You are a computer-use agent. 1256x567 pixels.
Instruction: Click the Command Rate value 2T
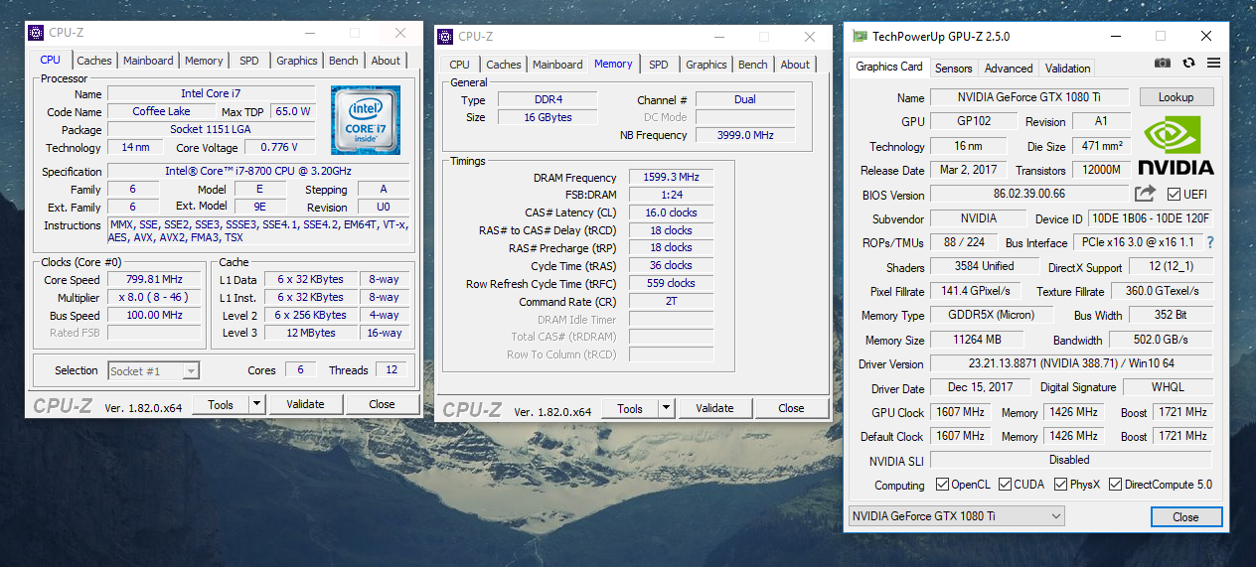[x=672, y=301]
